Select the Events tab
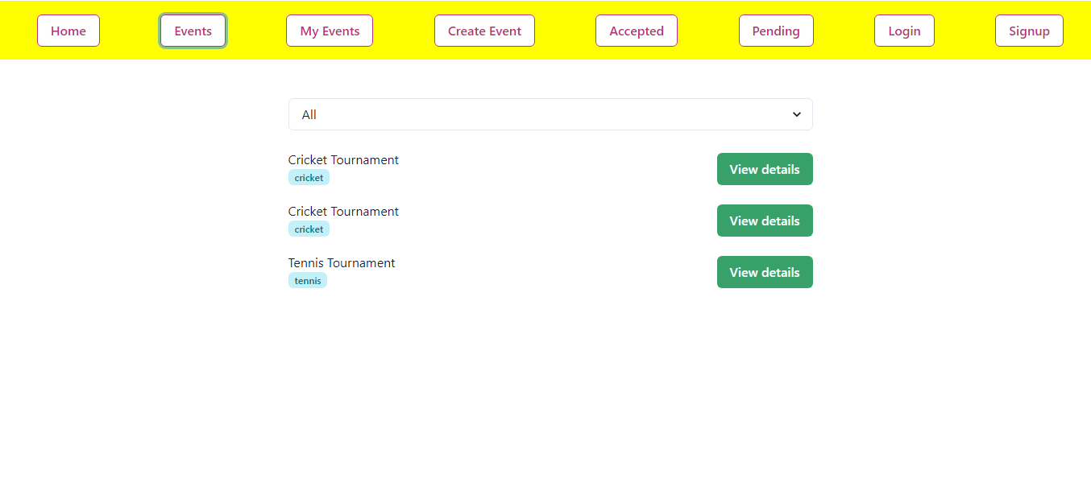The height and width of the screenshot is (495, 1091). (193, 30)
